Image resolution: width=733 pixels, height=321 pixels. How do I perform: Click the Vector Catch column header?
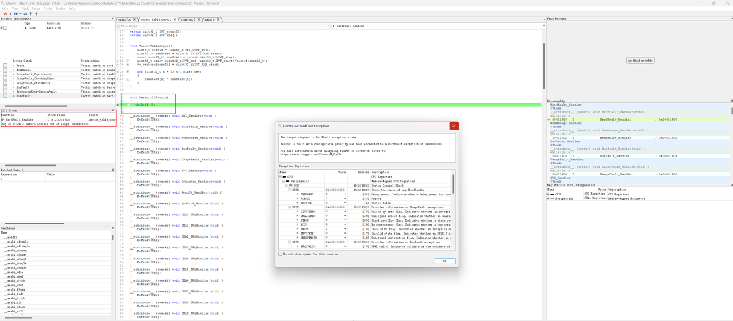click(22, 61)
